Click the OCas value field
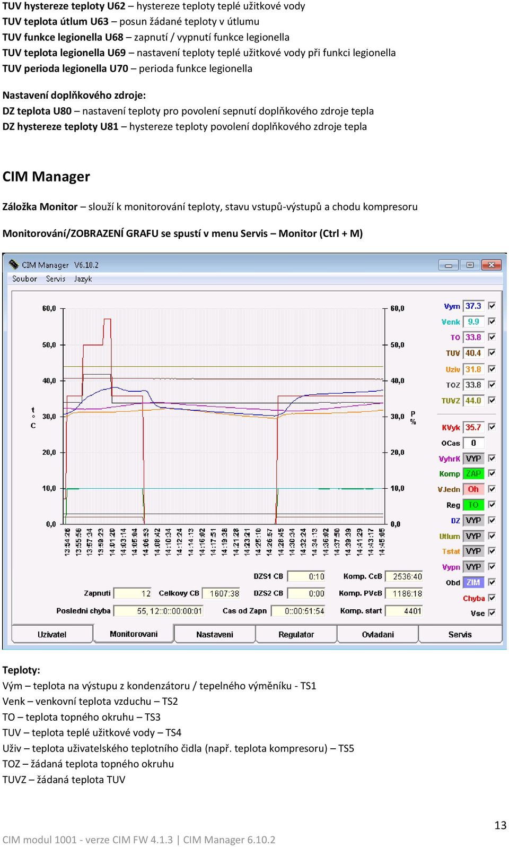The width and height of the screenshot is (509, 847). (473, 443)
